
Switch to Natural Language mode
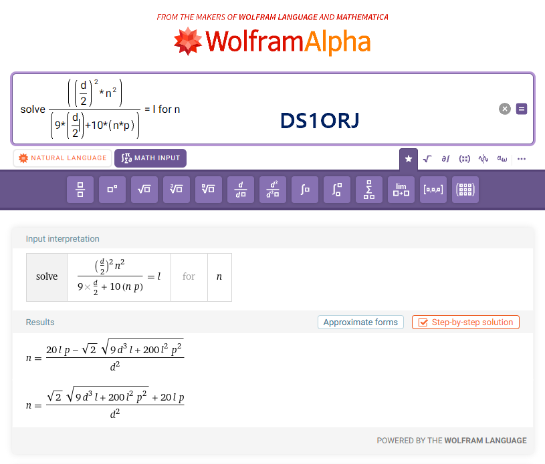pos(63,158)
